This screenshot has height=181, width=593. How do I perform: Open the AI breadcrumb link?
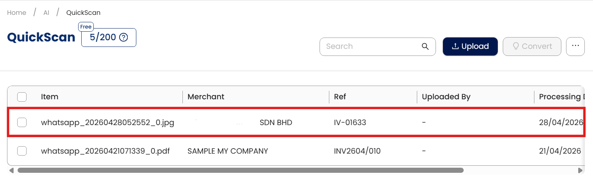(46, 13)
